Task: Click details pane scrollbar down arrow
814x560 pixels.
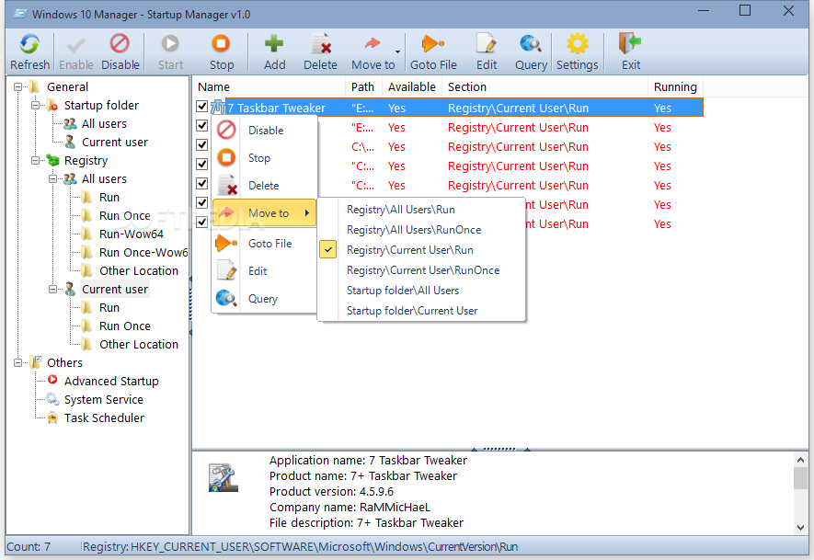Action: click(x=800, y=527)
